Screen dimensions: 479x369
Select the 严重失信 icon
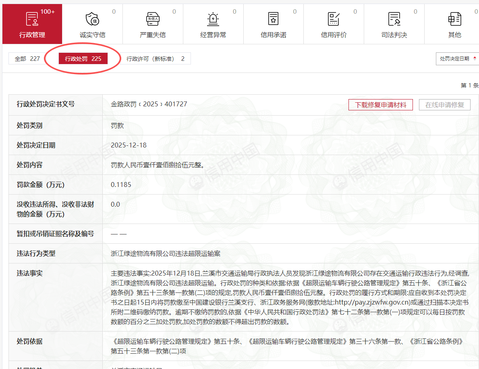pos(153,19)
